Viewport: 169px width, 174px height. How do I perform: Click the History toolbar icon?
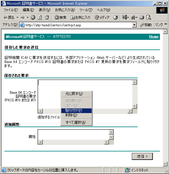point(115,17)
